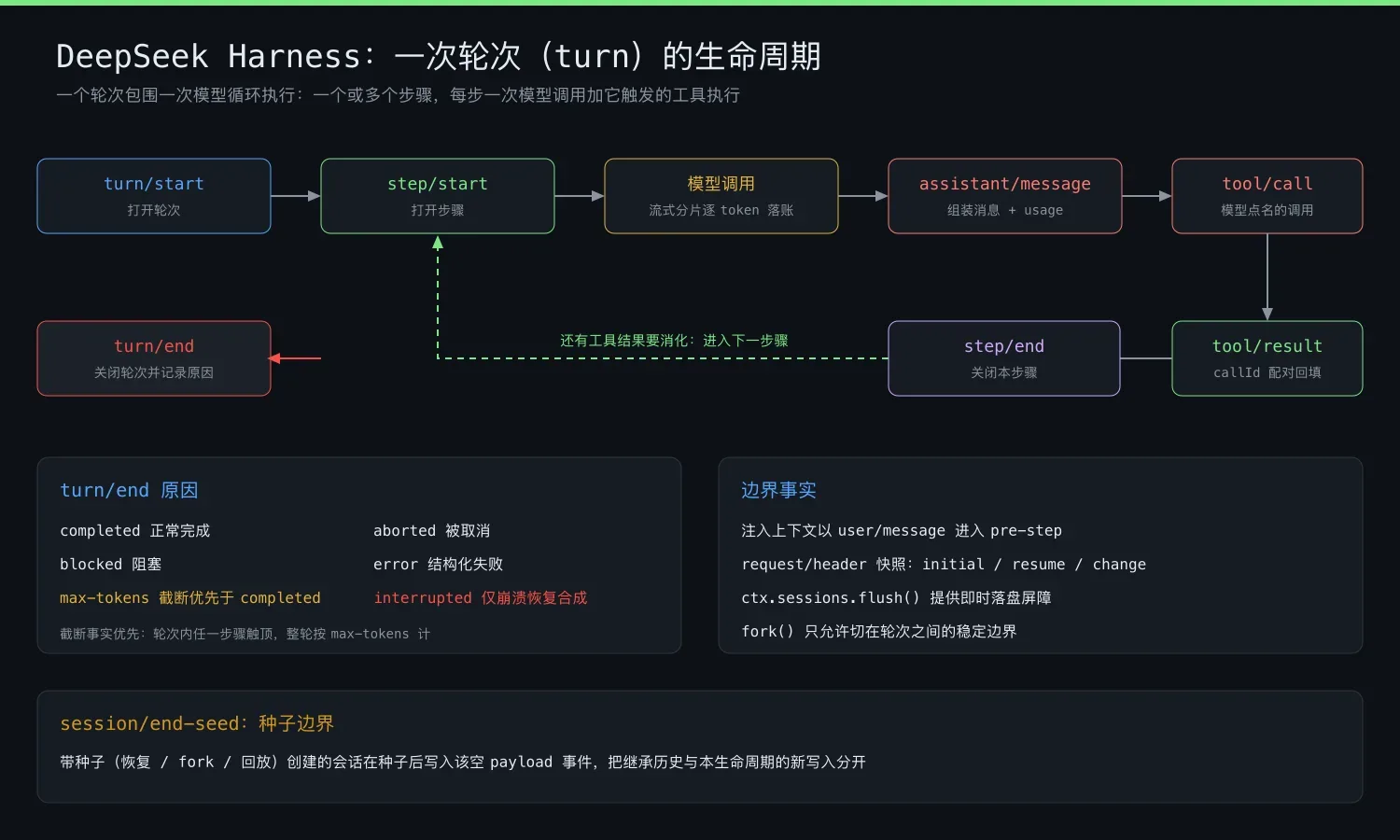Click the loop label "还有工具结果要消化：进入下一步骤"
This screenshot has width=1400, height=840.
674,341
